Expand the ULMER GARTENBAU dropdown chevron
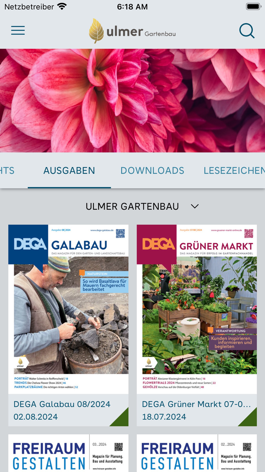265x472 pixels. (195, 206)
